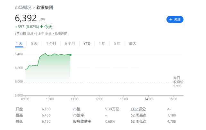Click the 15:00 time axis label

click(x=173, y=99)
